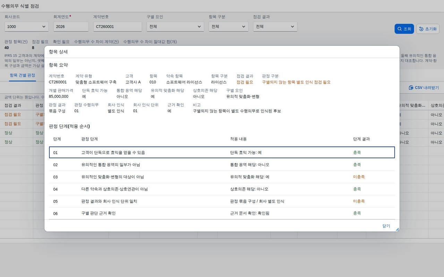Click the 적용 내용 column header
The image size is (444, 277).
(x=238, y=139)
